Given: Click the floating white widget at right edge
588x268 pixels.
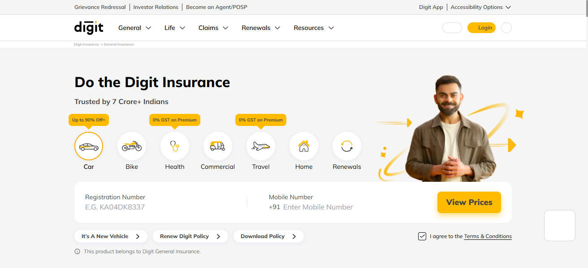Looking at the screenshot, I should (560, 226).
